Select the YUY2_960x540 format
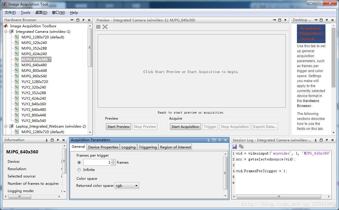339x210 pixels. click(x=34, y=121)
